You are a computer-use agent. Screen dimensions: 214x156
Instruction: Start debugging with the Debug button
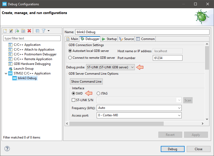(172, 149)
